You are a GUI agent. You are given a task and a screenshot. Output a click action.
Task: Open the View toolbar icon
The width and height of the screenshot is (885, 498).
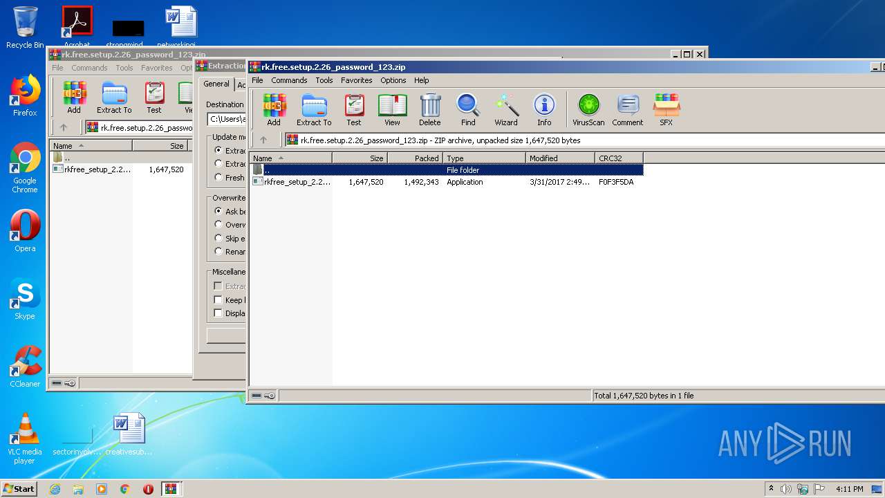(x=392, y=110)
